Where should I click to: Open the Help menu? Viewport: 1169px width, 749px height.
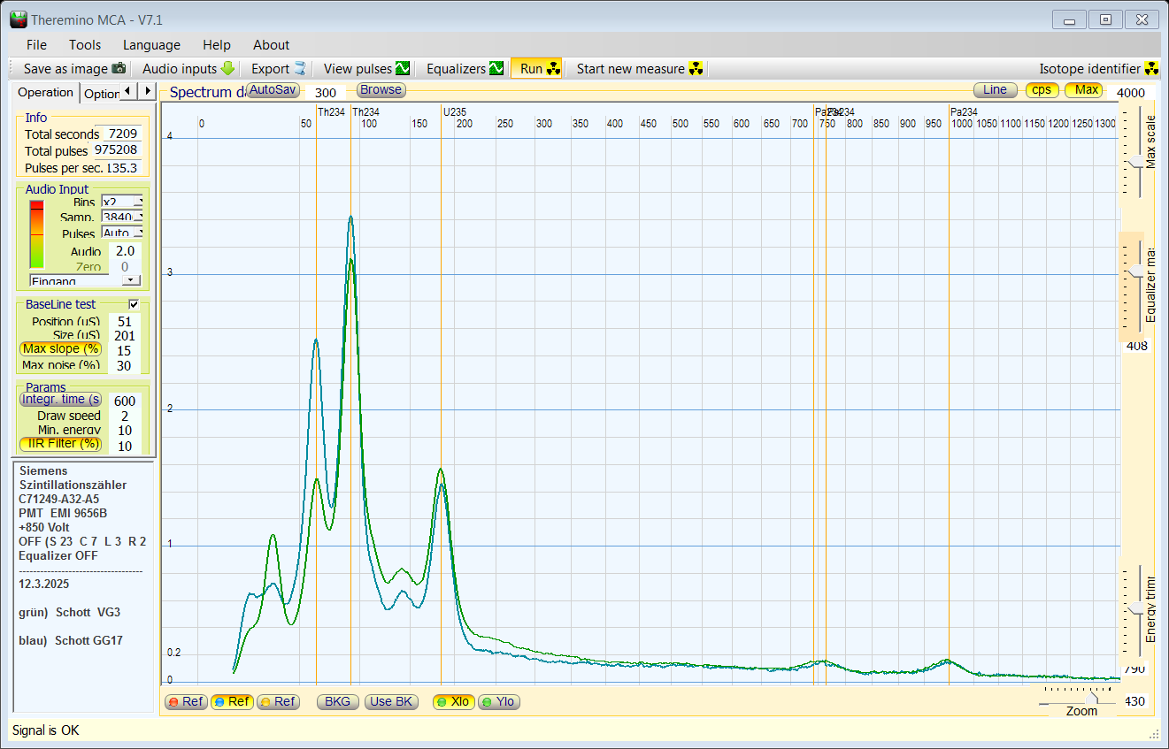tap(216, 45)
